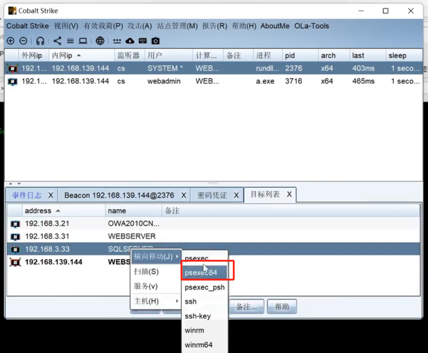Image resolution: width=428 pixels, height=353 pixels.
Task: Expand 横向移动(J) submenu
Action: point(156,256)
